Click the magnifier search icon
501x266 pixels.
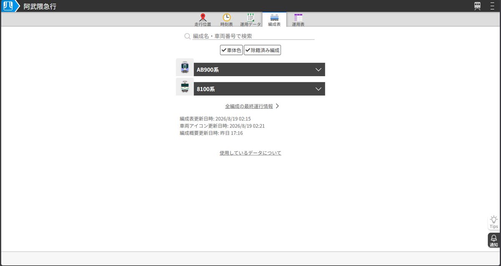coord(187,36)
